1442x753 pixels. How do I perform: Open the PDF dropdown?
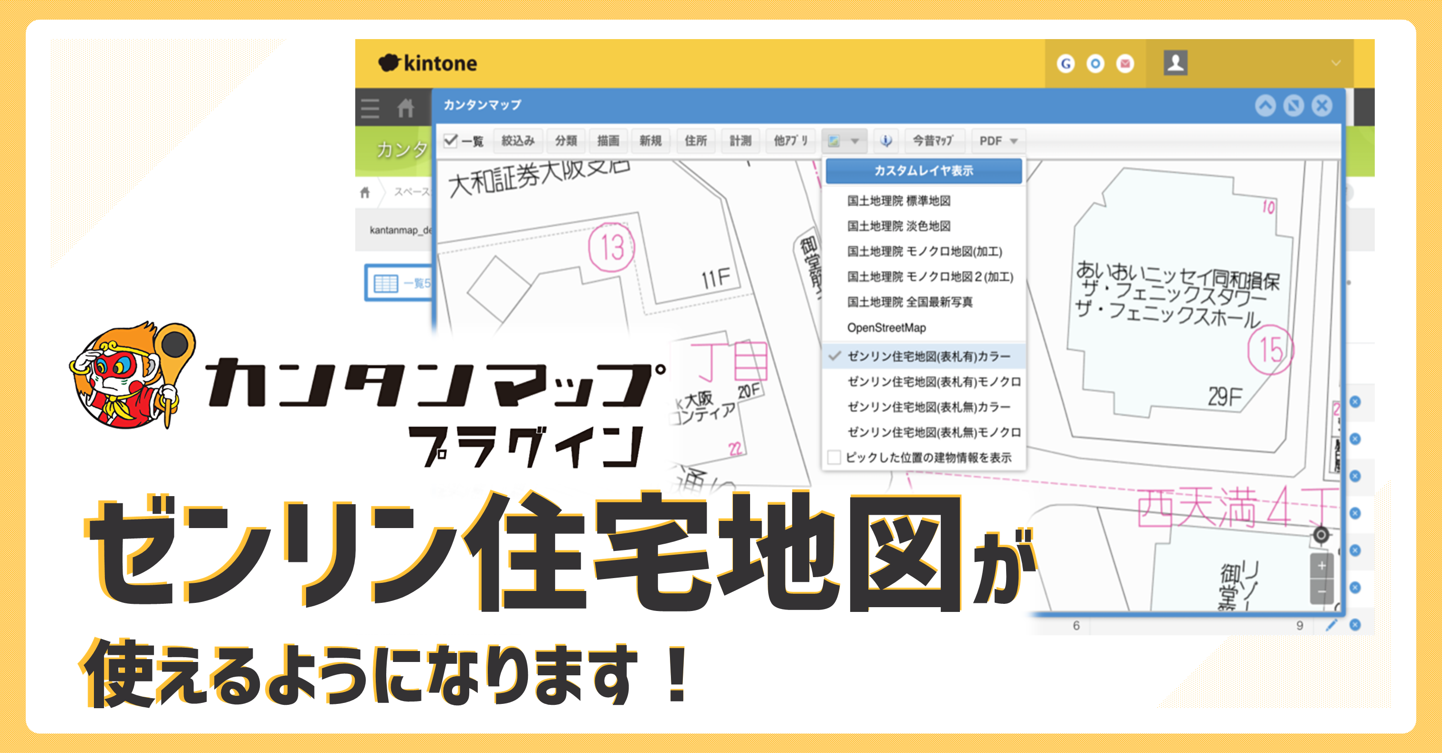coord(998,141)
